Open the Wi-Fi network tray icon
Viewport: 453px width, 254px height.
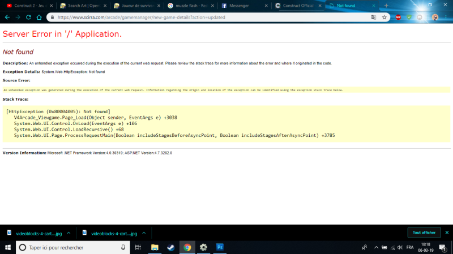pyautogui.click(x=392, y=247)
